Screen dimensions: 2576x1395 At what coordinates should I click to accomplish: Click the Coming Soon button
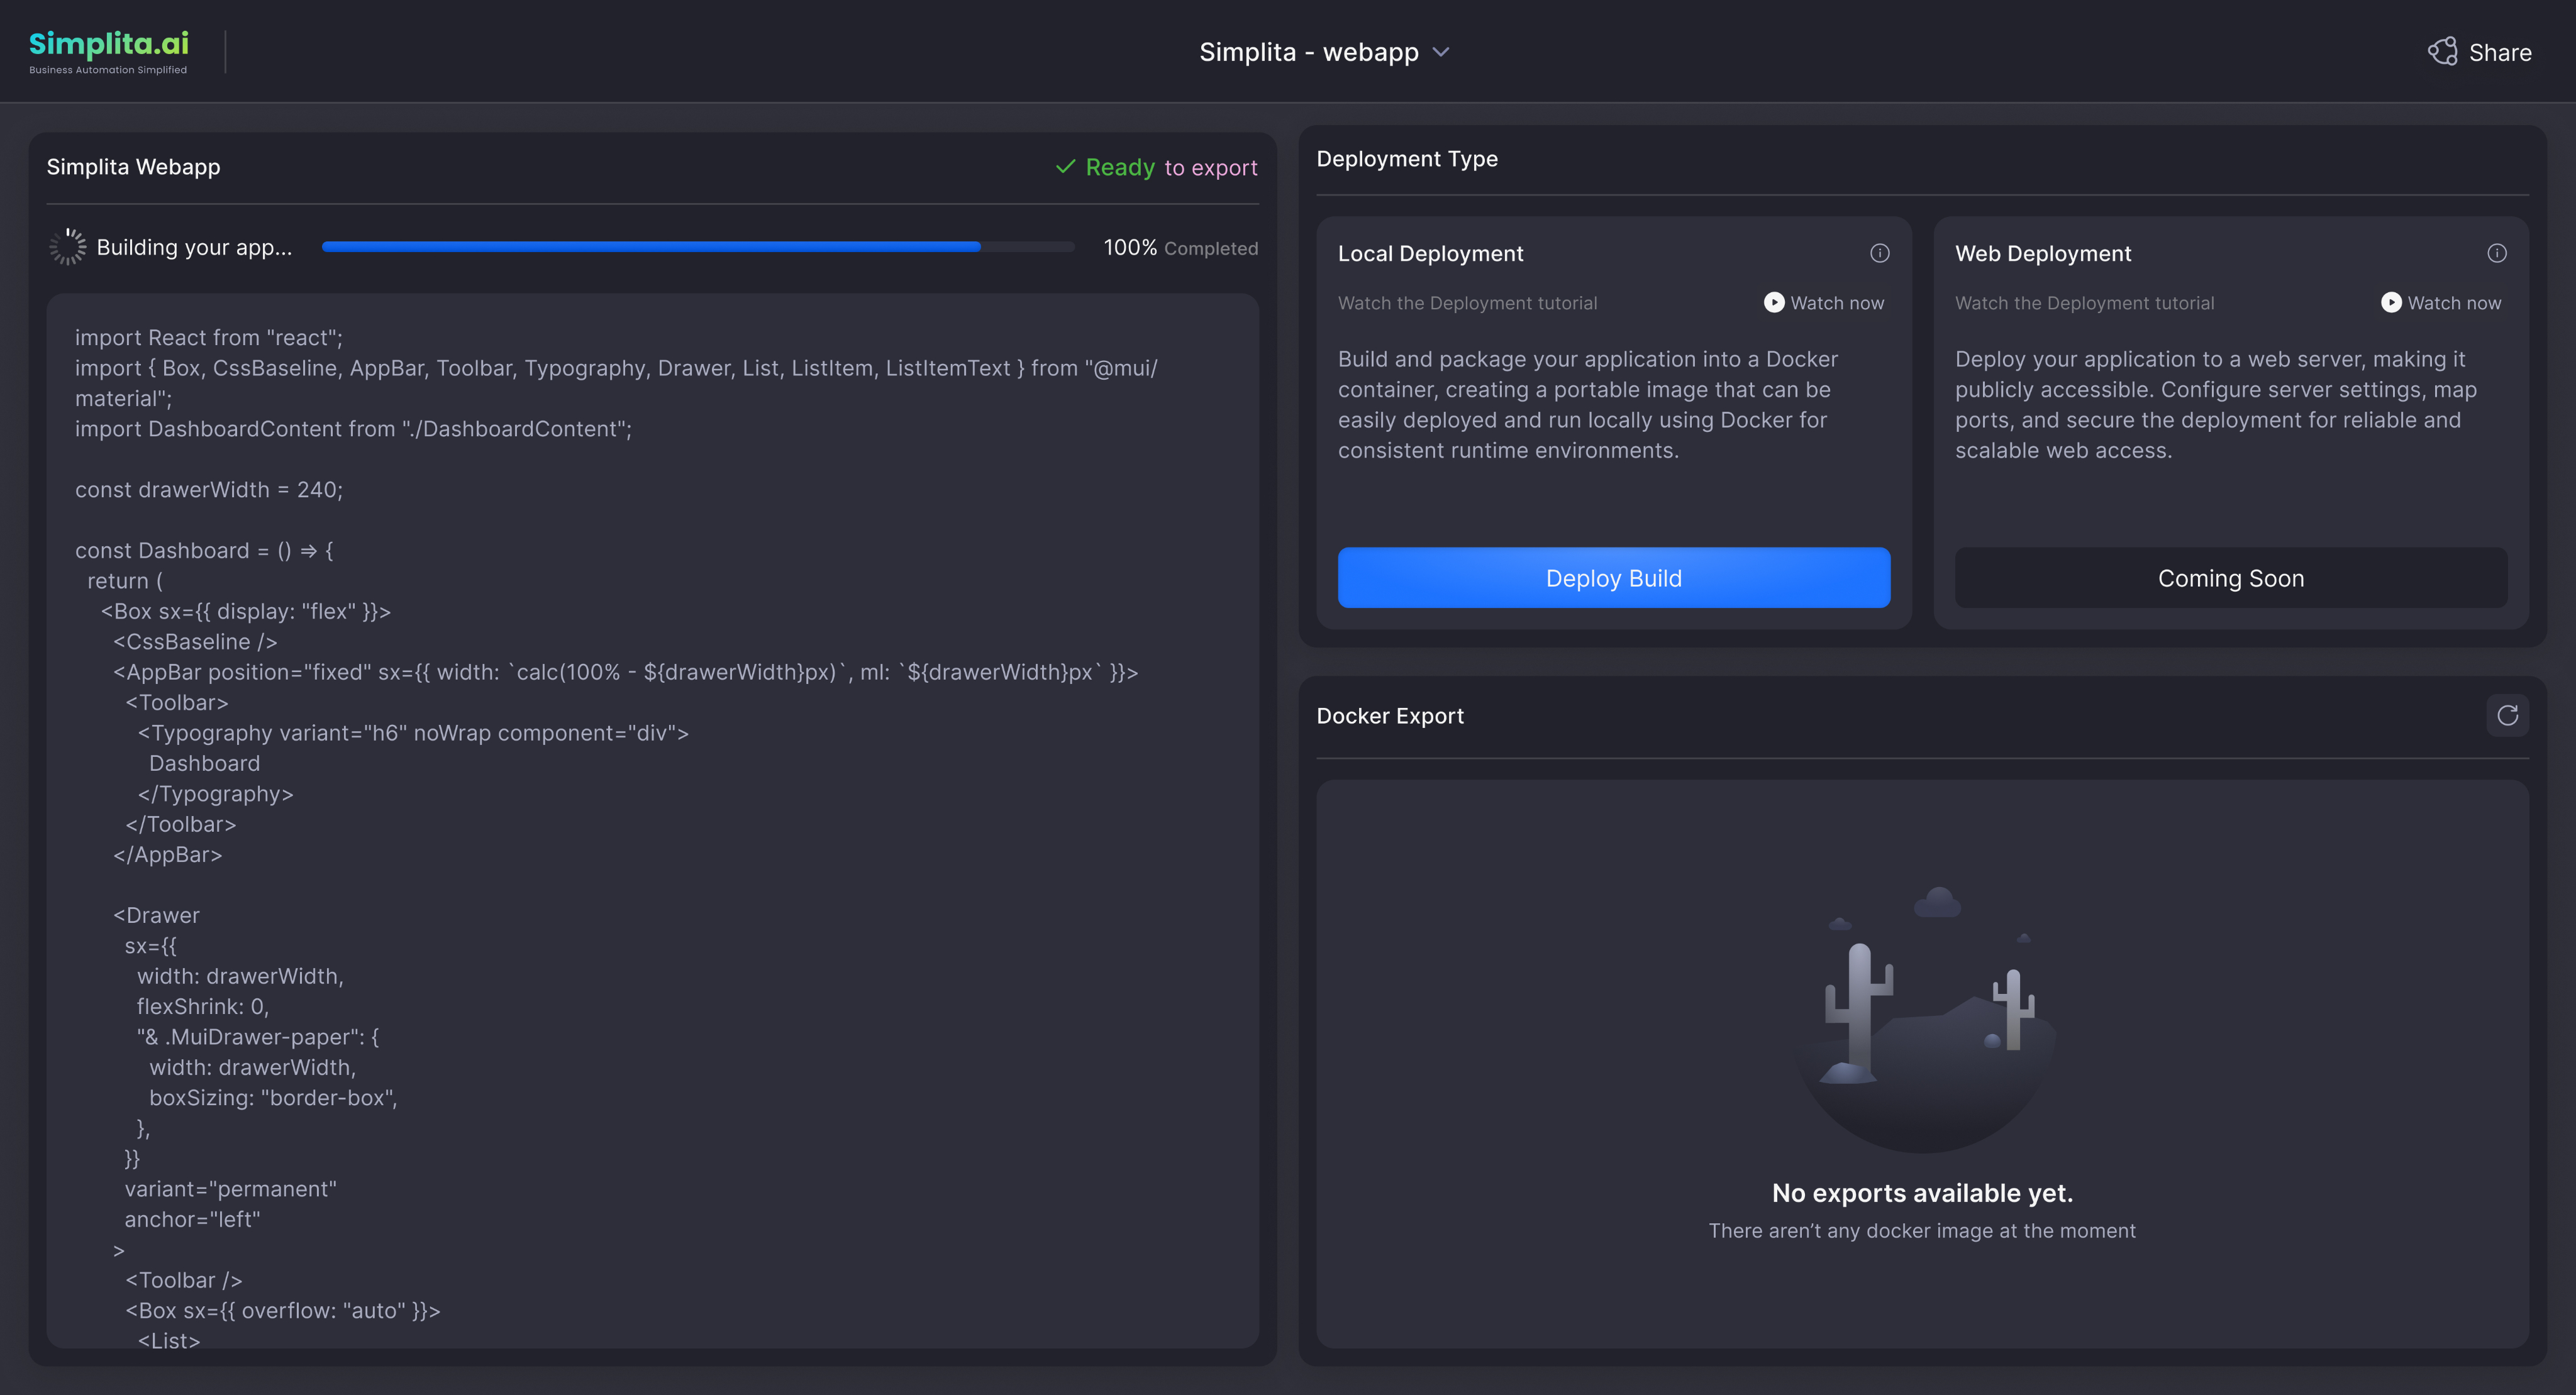click(x=2230, y=578)
